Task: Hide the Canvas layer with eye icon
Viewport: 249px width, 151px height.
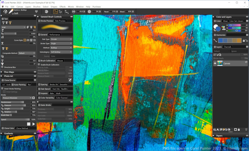Action: [215, 63]
